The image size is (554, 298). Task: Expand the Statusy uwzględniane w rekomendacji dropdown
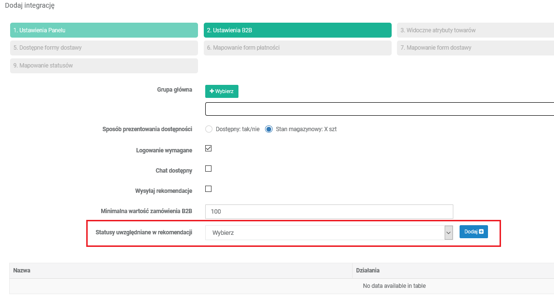[x=329, y=232]
